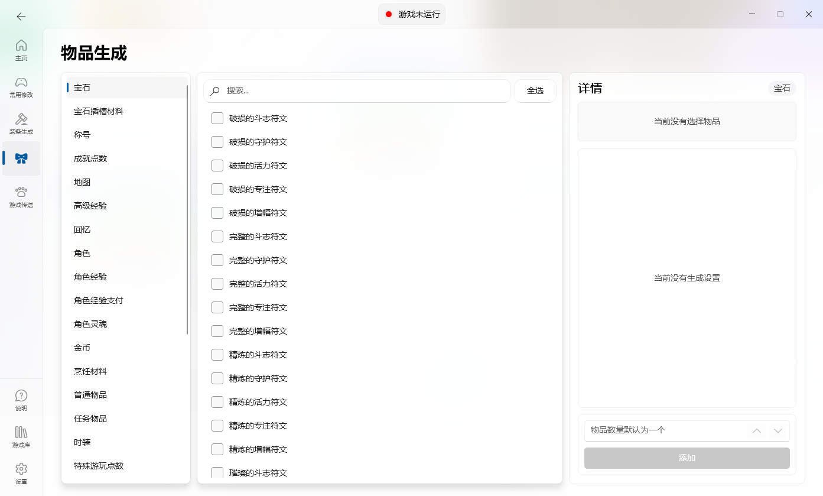
Task: Click the 游戏未运行 status indicator
Action: [x=412, y=14]
